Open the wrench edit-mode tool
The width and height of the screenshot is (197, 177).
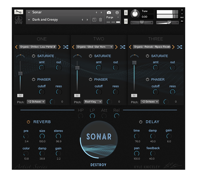pos(19,12)
